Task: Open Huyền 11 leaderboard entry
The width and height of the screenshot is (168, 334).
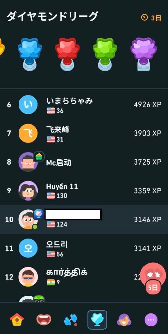Action: pyautogui.click(x=84, y=190)
